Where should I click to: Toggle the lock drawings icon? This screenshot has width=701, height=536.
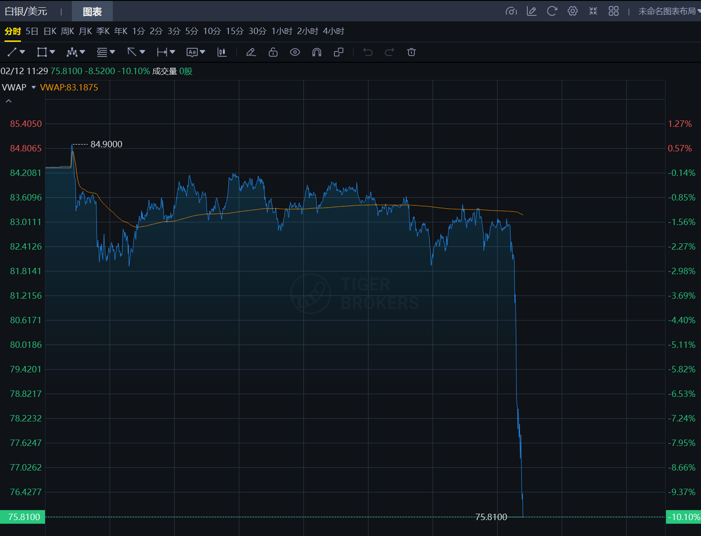[273, 52]
